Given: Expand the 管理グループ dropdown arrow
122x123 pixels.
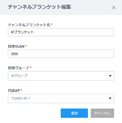Looking at the screenshot, I should click(x=110, y=76).
